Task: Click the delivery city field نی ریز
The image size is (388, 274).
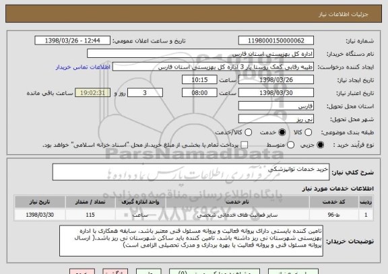Action: [x=276, y=119]
